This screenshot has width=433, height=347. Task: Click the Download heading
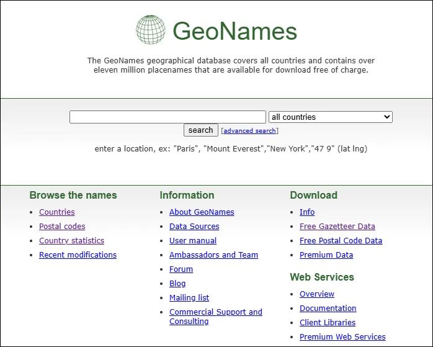[x=314, y=195]
